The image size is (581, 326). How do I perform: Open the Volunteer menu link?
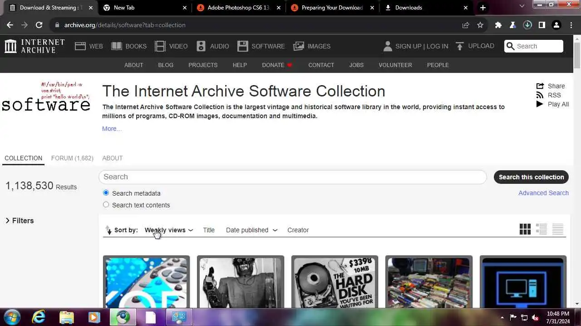click(395, 65)
